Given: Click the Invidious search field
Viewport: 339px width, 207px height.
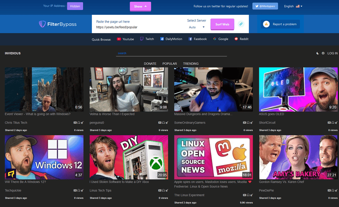Looking at the screenshot, I should click(x=172, y=53).
